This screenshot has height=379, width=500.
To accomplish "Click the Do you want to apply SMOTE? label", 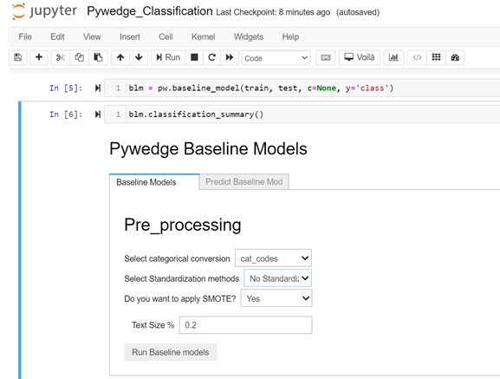I will pos(180,298).
